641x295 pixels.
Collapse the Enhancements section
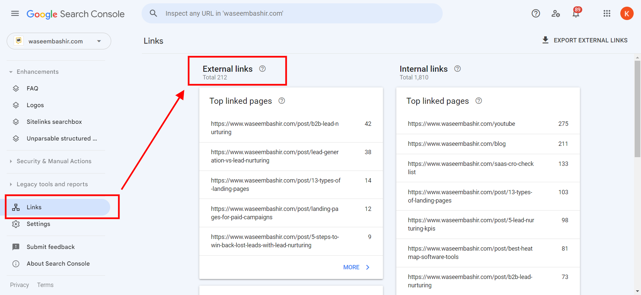coord(34,72)
